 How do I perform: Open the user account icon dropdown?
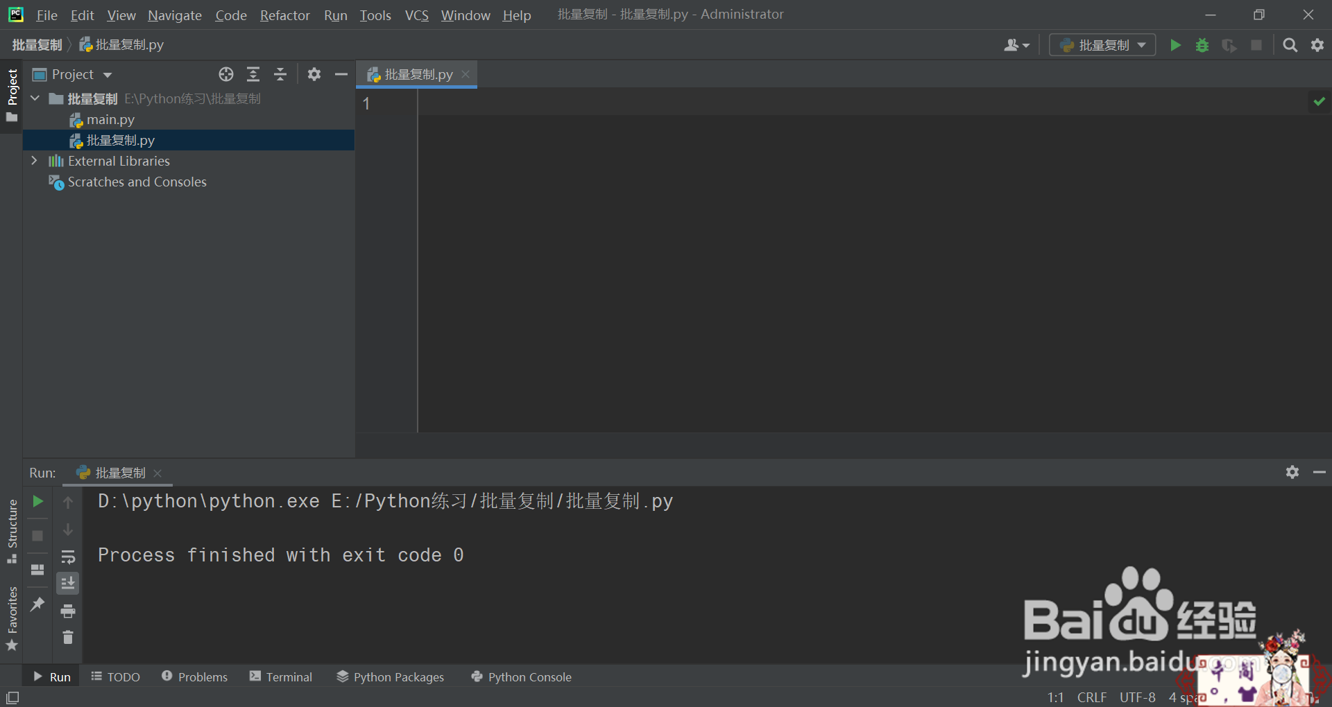pyautogui.click(x=1016, y=45)
